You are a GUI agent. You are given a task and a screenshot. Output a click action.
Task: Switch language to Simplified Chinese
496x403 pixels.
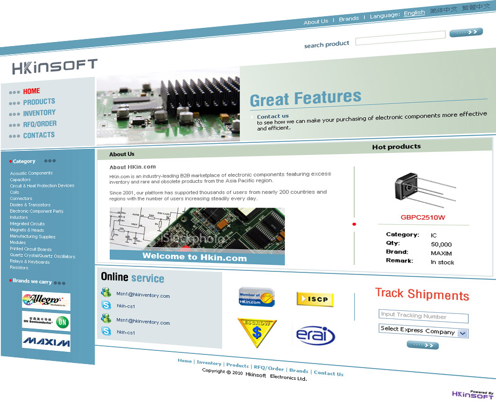(x=443, y=10)
